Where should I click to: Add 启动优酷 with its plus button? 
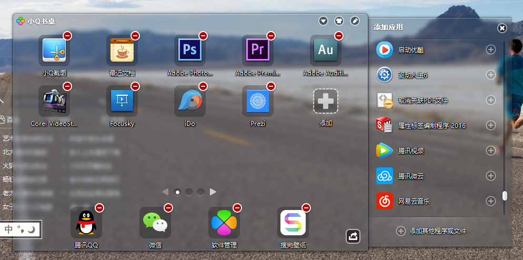[x=491, y=49]
